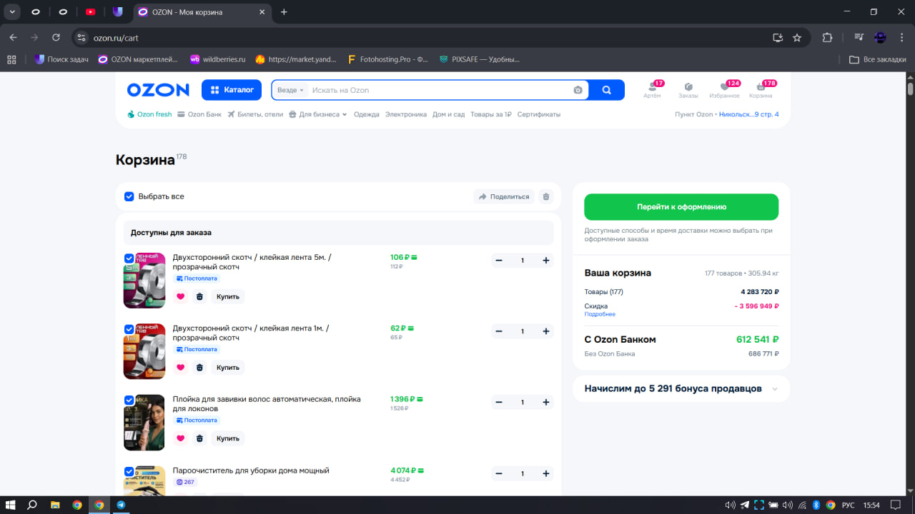Click the blue magnifier search button
Image resolution: width=915 pixels, height=514 pixels.
pos(606,90)
